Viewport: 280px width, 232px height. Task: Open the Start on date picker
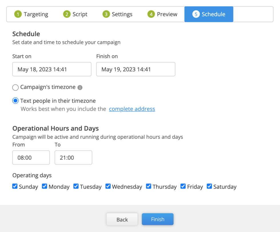pos(52,69)
